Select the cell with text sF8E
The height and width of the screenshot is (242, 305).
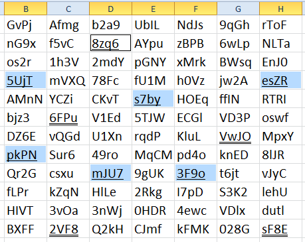[x=280, y=229]
